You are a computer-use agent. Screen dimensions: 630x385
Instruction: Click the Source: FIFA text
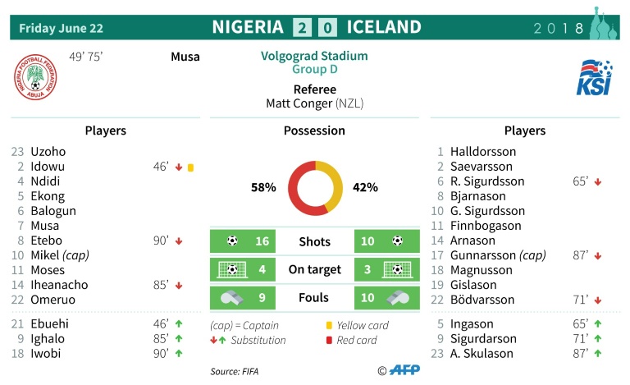pos(235,371)
